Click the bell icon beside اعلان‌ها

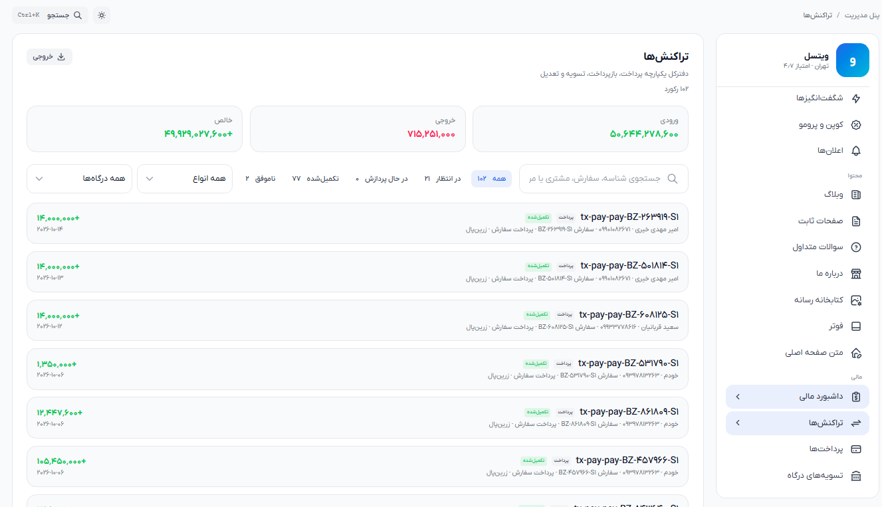(x=856, y=151)
